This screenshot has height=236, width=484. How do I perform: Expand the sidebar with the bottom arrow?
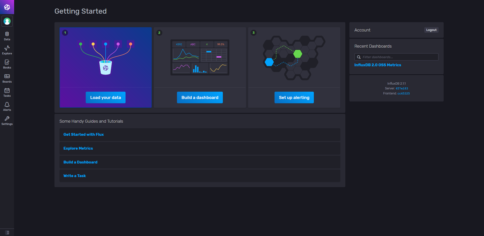(x=7, y=232)
